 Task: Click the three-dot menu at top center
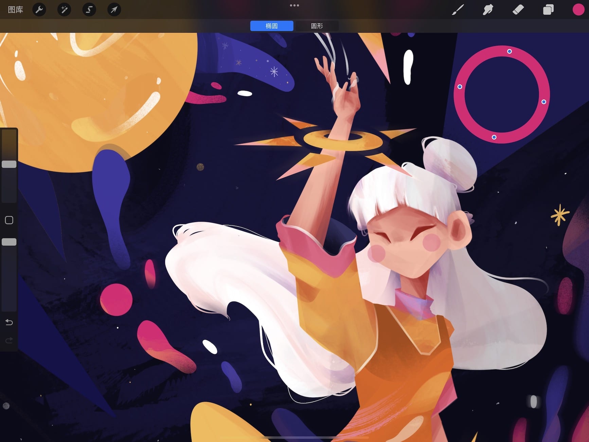point(294,5)
